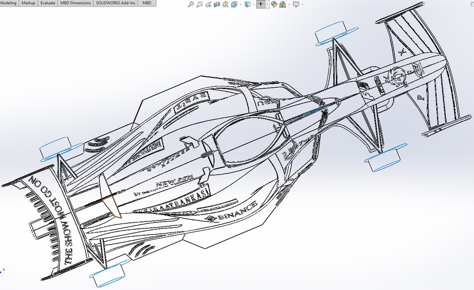474x290 pixels.
Task: Activate the Zoom to Area tool
Action: tap(199, 4)
